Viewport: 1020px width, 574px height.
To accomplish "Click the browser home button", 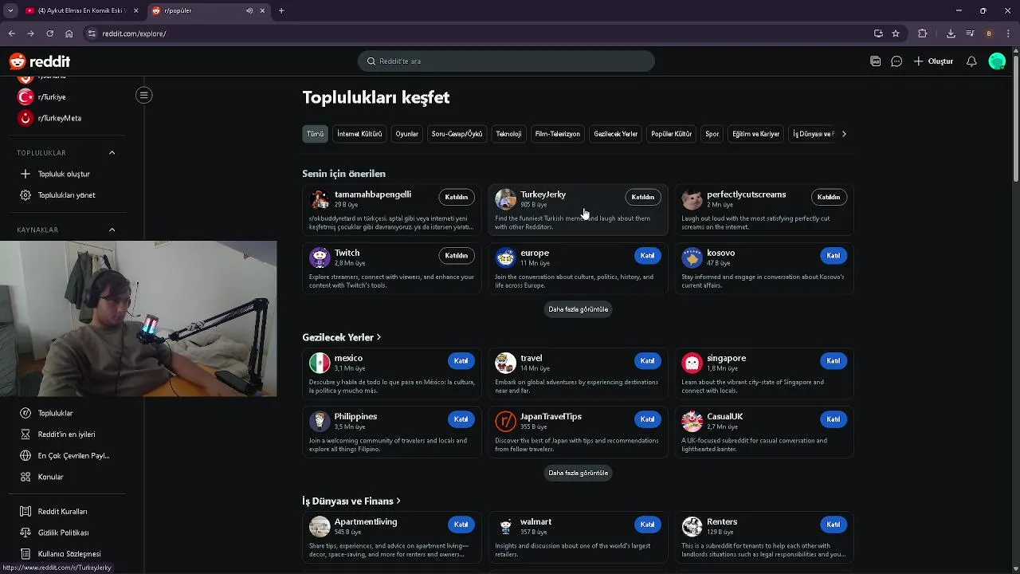I will click(69, 33).
